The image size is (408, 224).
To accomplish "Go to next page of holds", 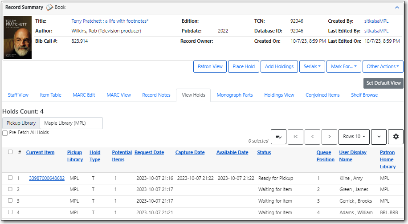I will click(329, 137).
